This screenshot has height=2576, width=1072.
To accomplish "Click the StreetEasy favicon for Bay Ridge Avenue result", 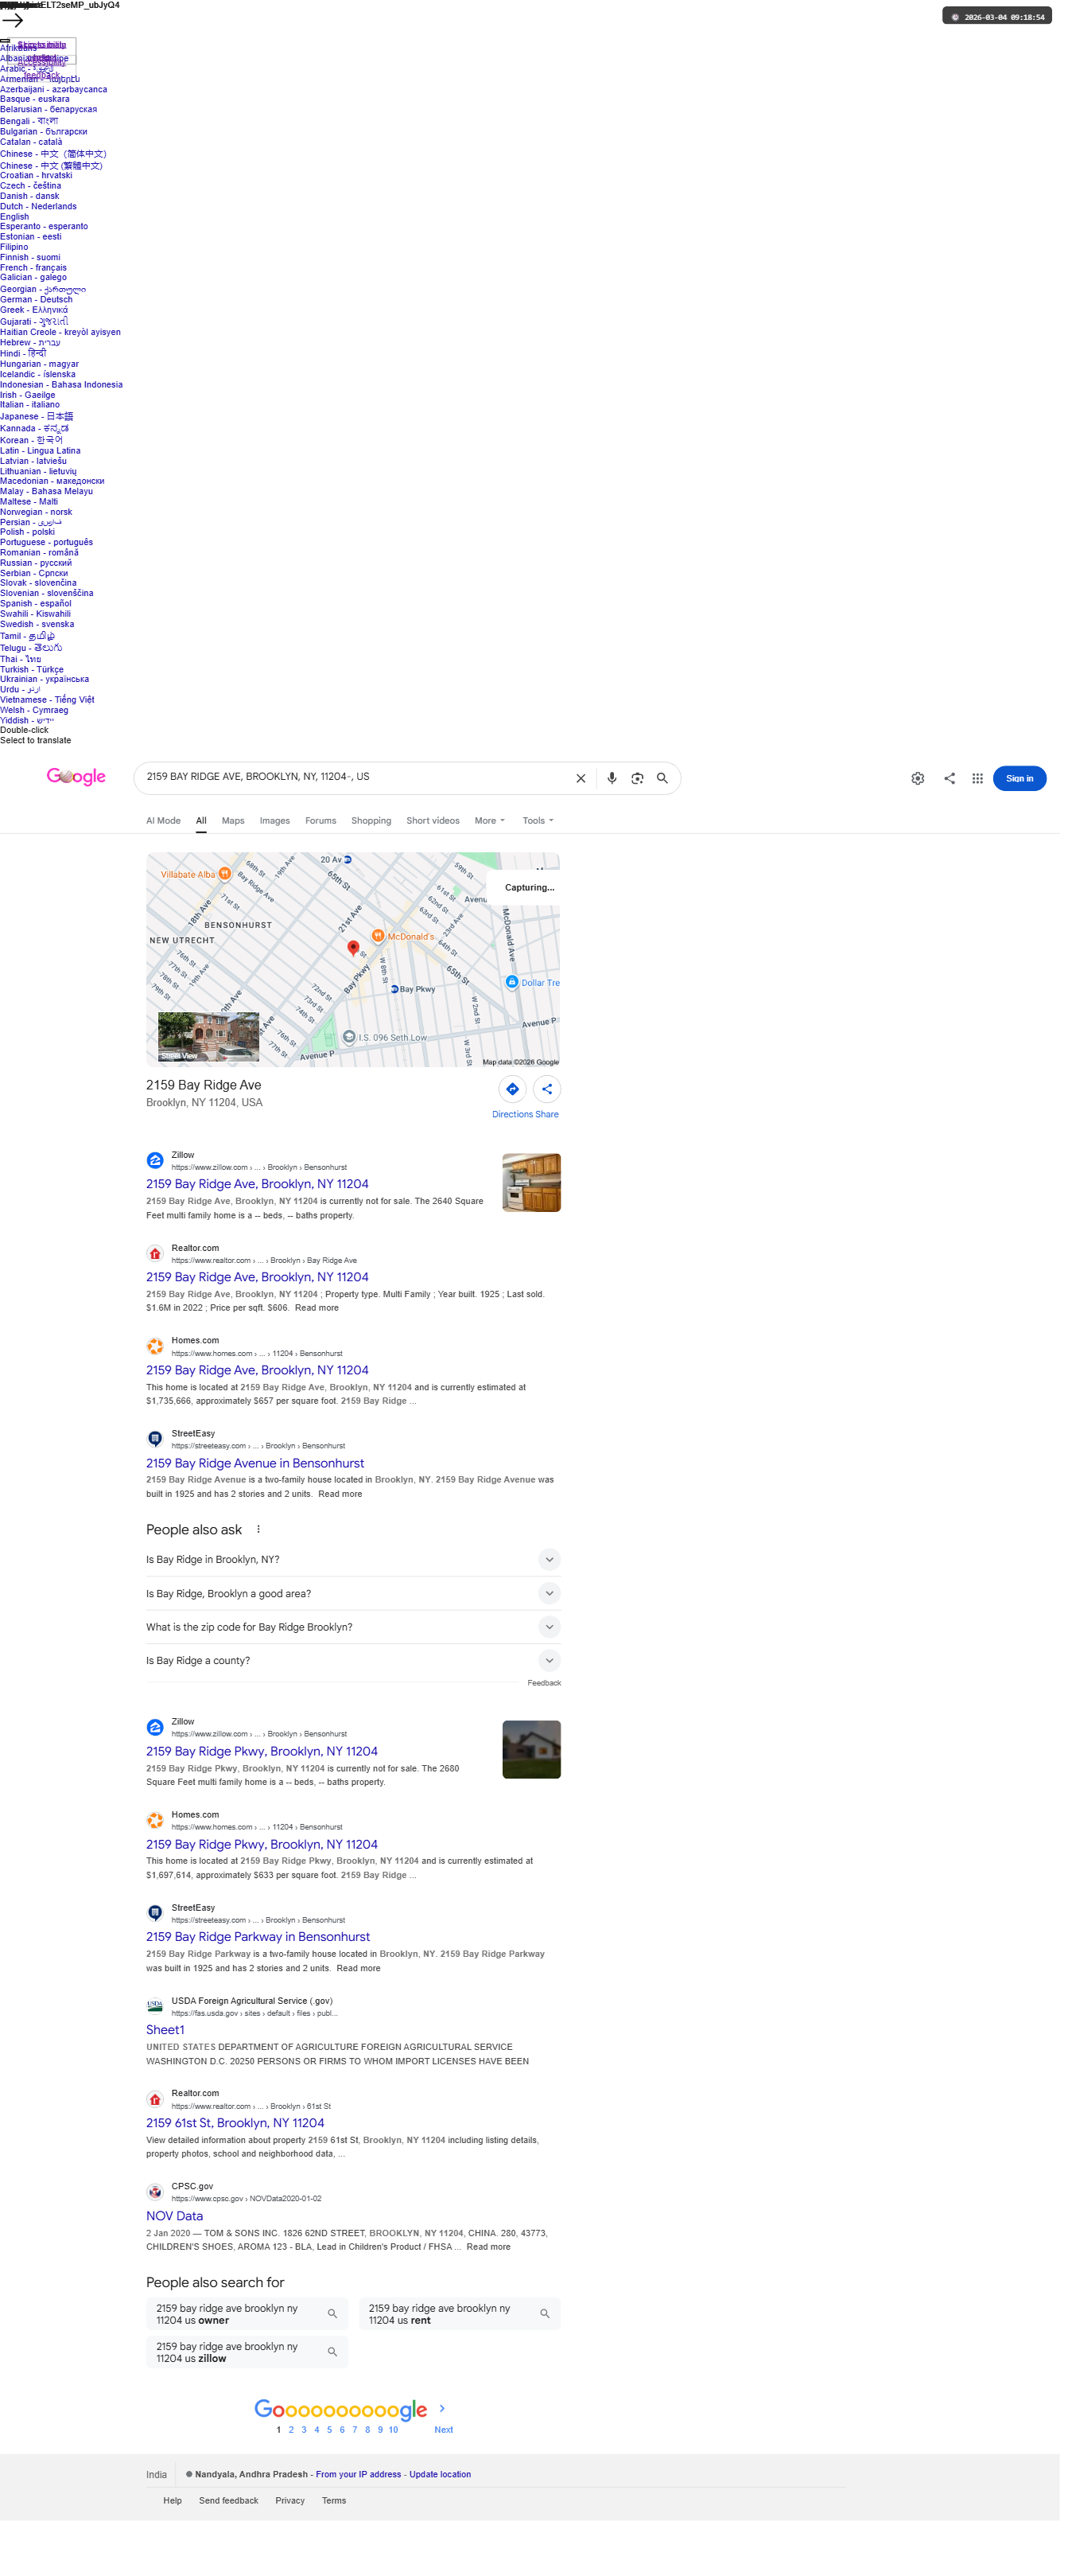I will [155, 1439].
